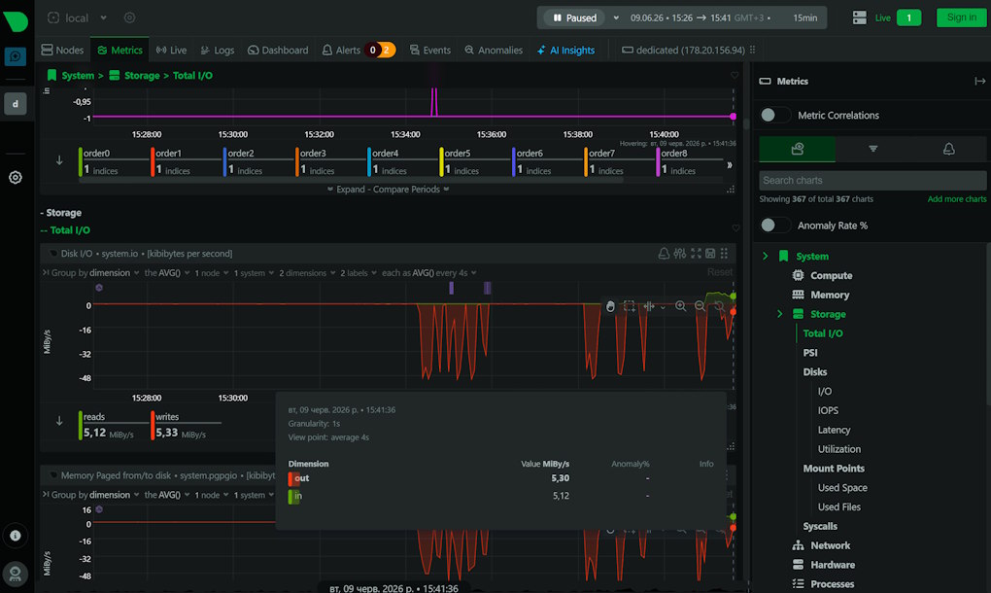Image resolution: width=991 pixels, height=593 pixels.
Task: Open the Anomalies tab
Action: [x=494, y=50]
